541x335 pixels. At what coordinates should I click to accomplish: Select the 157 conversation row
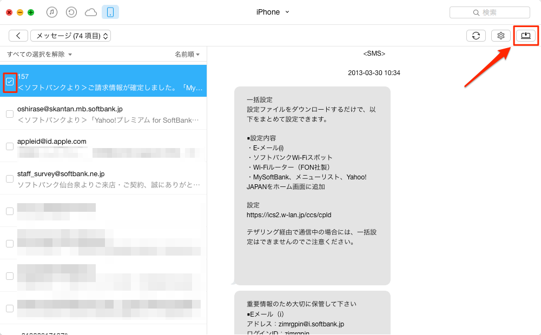click(x=103, y=81)
